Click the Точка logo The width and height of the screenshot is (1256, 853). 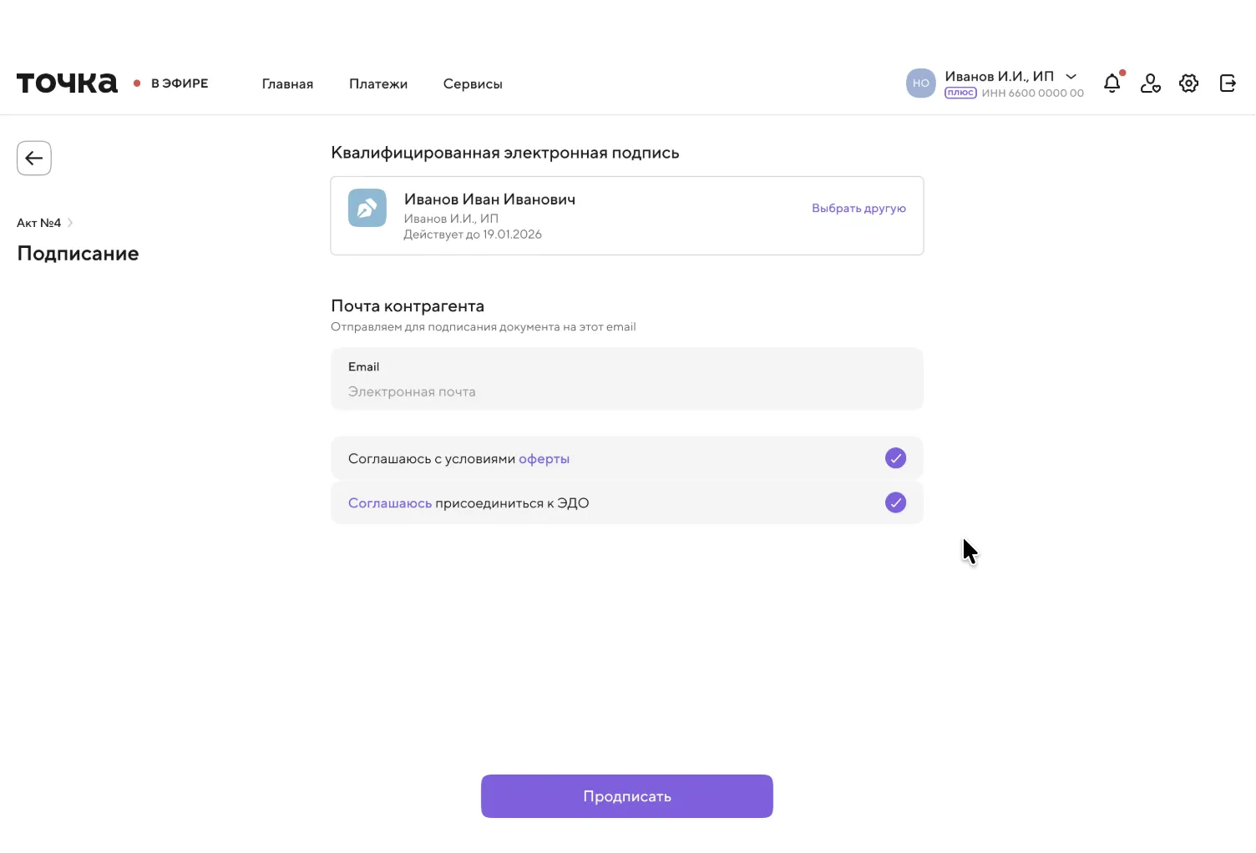66,82
